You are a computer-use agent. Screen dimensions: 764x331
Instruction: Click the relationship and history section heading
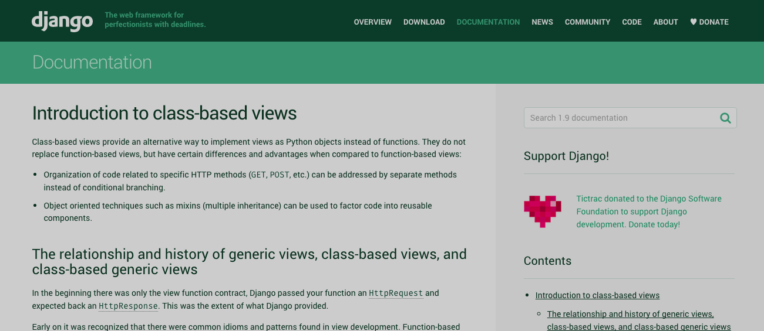(x=249, y=261)
